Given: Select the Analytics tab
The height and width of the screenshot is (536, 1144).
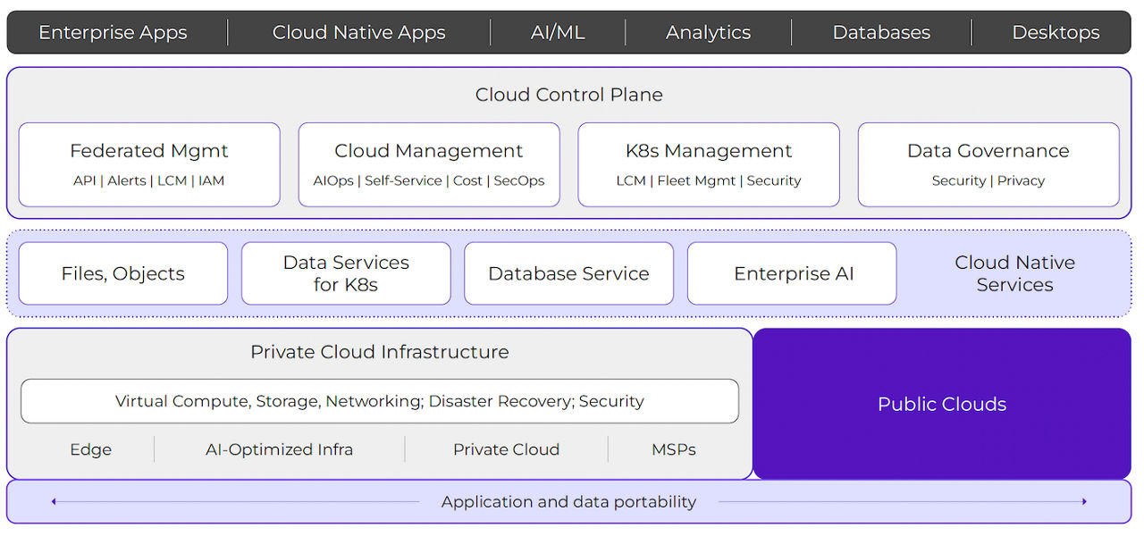Looking at the screenshot, I should (707, 32).
